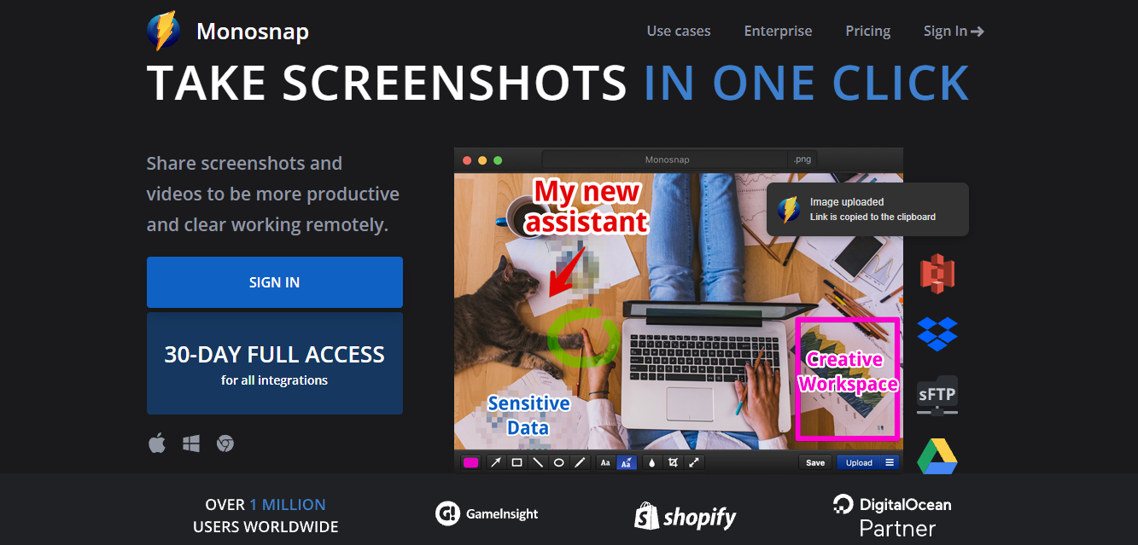Click the blue SIGN IN button
Screen dimensions: 1138x545
(275, 282)
